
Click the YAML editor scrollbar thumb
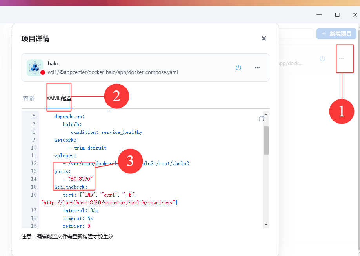tap(266, 141)
